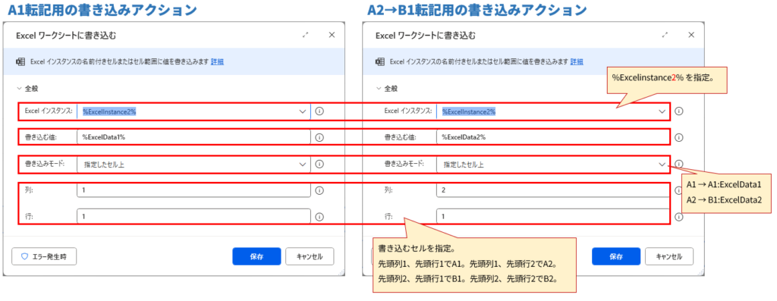Click 指定したセル上 text in left dialog

coord(104,165)
